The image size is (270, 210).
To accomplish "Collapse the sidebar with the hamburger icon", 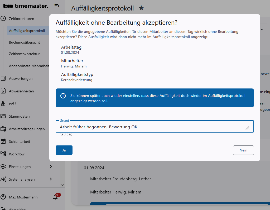I will tap(57, 6).
